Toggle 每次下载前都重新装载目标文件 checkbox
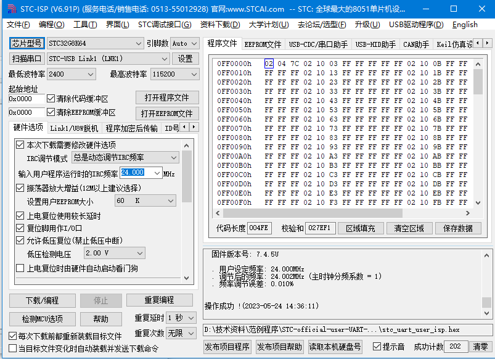 (12, 336)
